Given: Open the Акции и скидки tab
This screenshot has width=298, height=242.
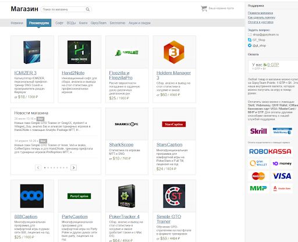Looking at the screenshot, I should [x=140, y=23].
